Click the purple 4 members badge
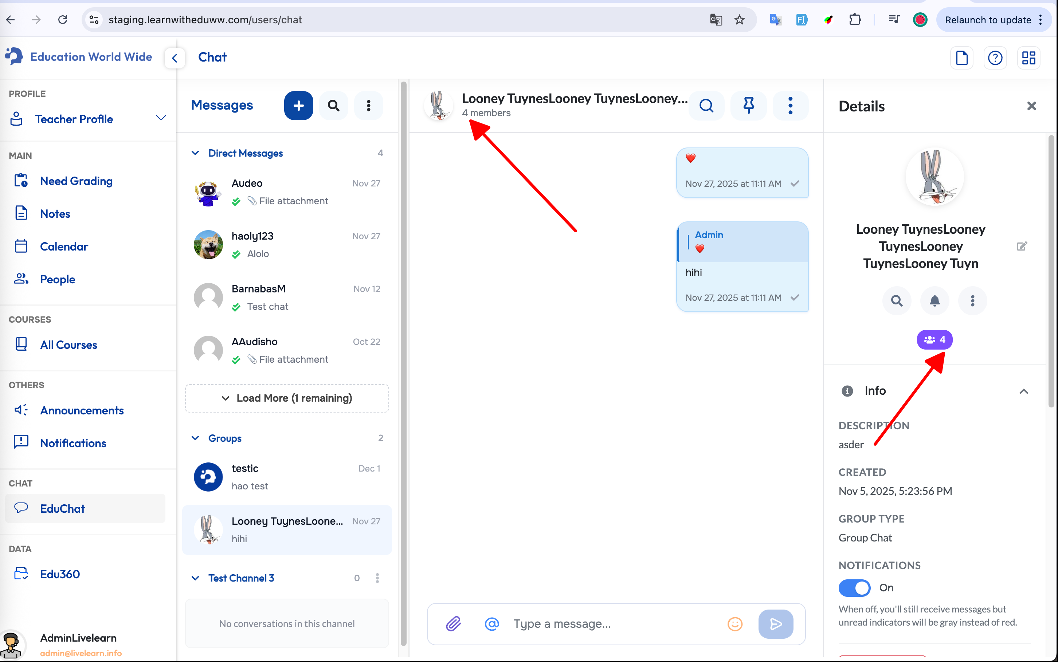This screenshot has width=1058, height=662. coord(934,340)
